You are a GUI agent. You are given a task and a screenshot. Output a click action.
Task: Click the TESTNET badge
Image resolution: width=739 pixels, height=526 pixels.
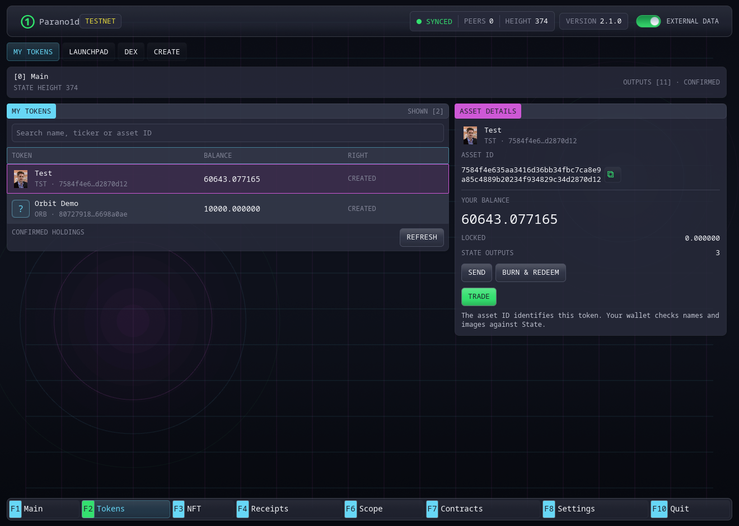click(x=100, y=21)
